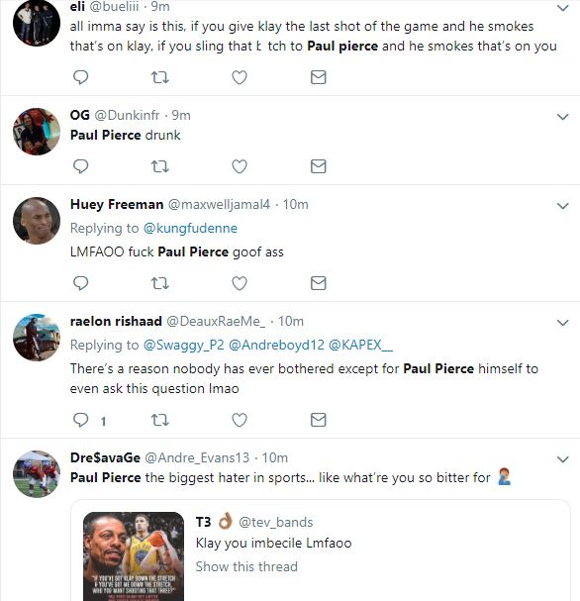
Task: Expand options menu on eli's tweet
Action: point(562,8)
